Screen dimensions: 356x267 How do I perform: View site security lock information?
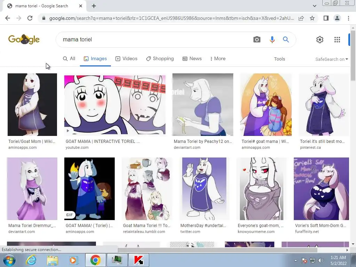coord(44,18)
